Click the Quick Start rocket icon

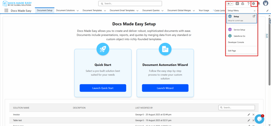(x=103, y=49)
